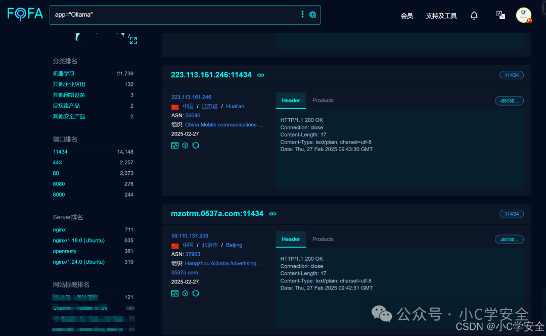Click IP link 223.113.161.246
Screen dimensions: 546x336
(191, 97)
